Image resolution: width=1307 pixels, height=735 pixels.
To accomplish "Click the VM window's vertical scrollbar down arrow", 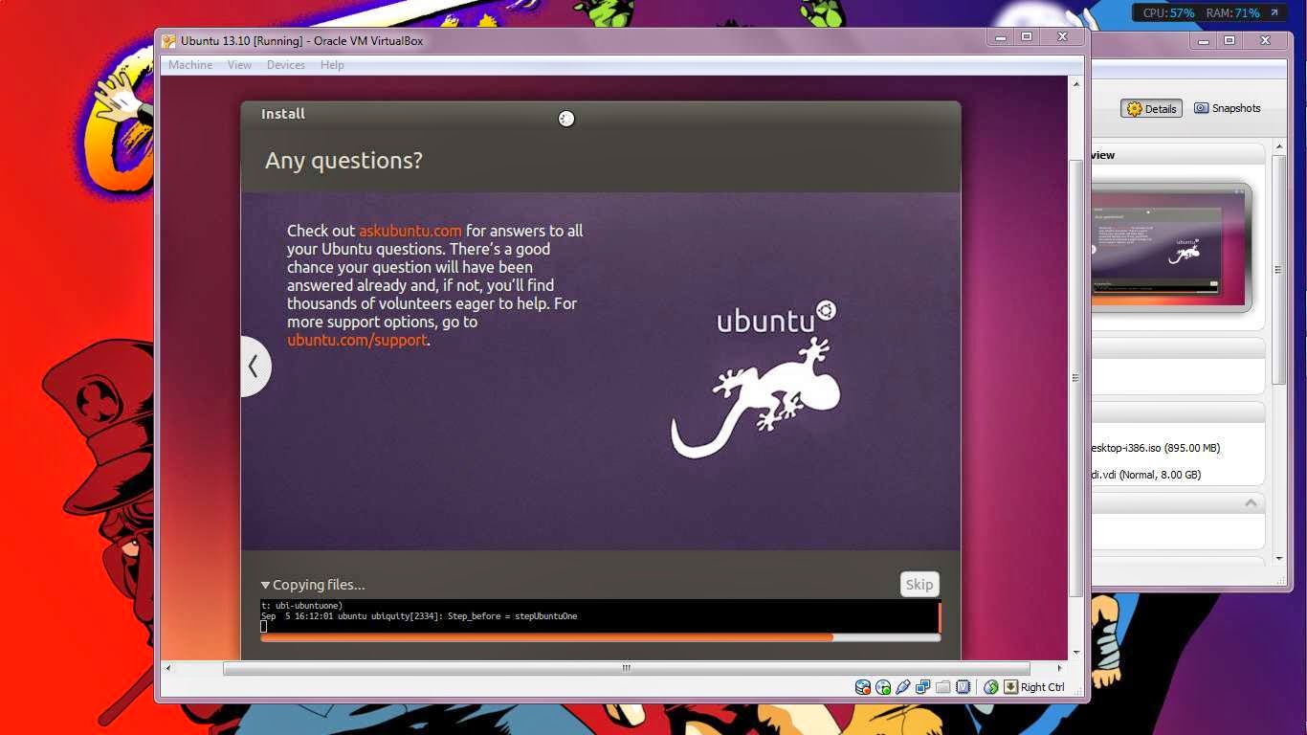I will tap(1076, 652).
